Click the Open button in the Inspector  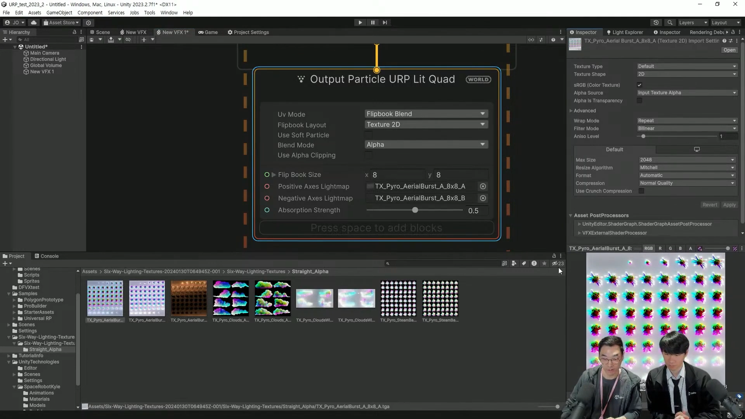(x=729, y=50)
